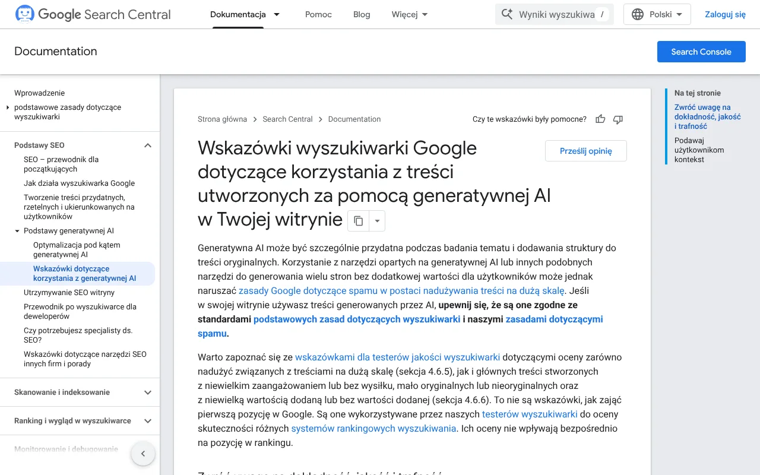This screenshot has width=760, height=475.
Task: Click the testerów wyszukiwarki link
Action: (530, 414)
